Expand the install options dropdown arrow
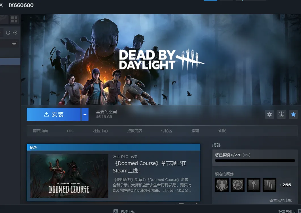 [x=85, y=114]
